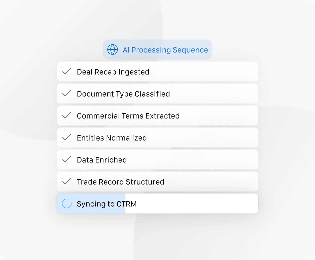Open the Data Enriched text label
Screen dimensions: 315x260
pos(102,160)
